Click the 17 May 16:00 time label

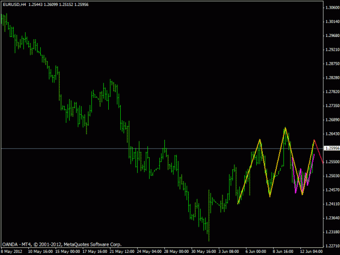point(95,251)
